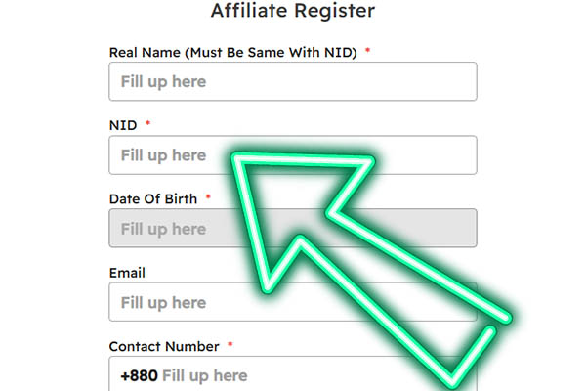
Task: Click the Affiliate Register heading
Action: pyautogui.click(x=293, y=12)
